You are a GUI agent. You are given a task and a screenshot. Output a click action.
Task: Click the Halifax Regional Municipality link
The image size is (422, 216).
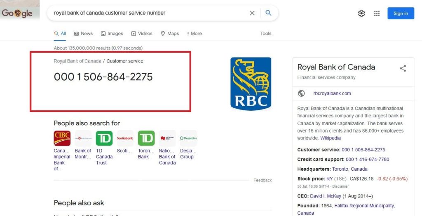(364, 206)
